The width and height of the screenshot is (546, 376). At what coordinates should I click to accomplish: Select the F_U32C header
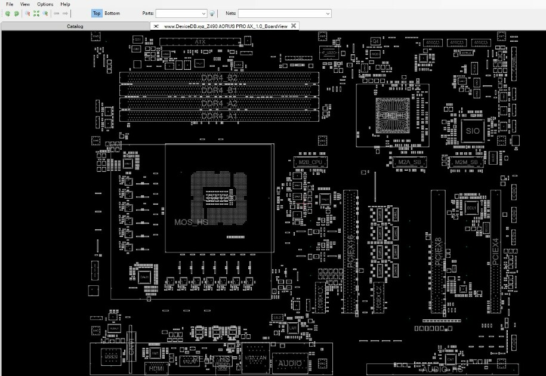coord(329,53)
